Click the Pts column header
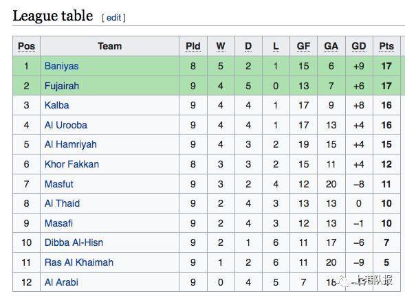The image size is (405, 298). pos(386,47)
